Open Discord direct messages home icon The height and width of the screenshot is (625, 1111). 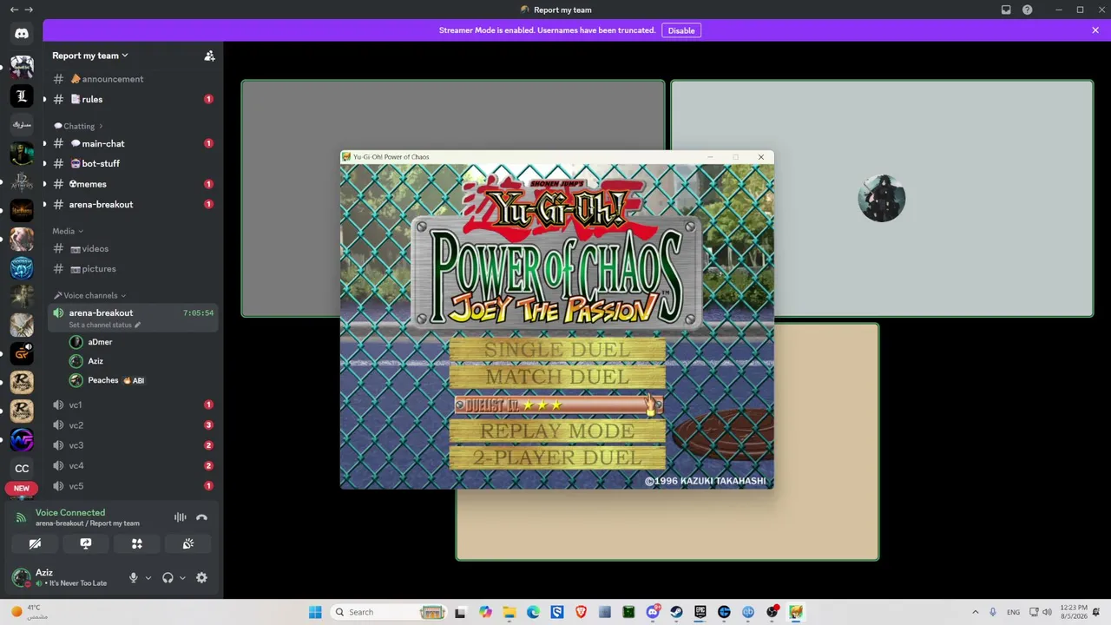[x=22, y=34]
